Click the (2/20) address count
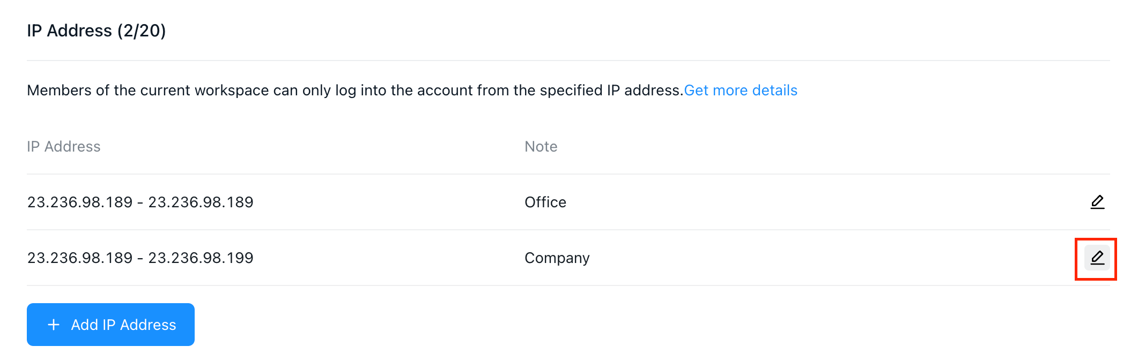Image resolution: width=1138 pixels, height=361 pixels. [142, 31]
